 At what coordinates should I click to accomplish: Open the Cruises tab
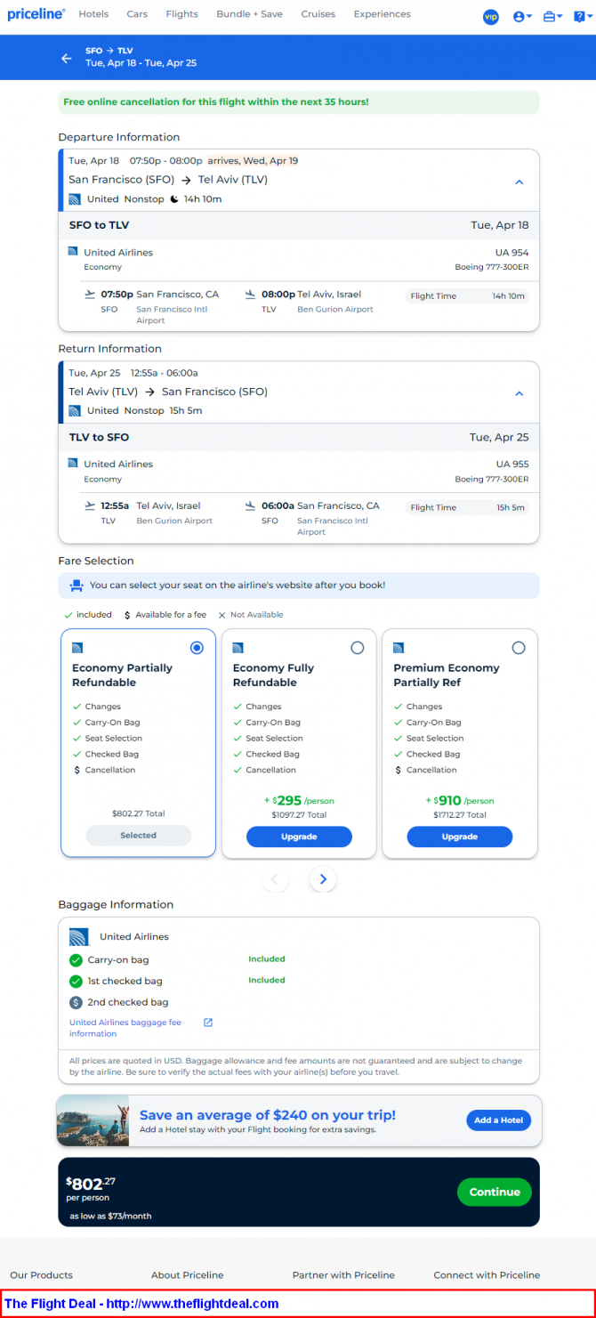[318, 14]
